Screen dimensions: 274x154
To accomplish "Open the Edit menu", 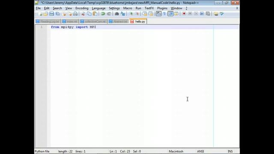I will coord(47,8).
